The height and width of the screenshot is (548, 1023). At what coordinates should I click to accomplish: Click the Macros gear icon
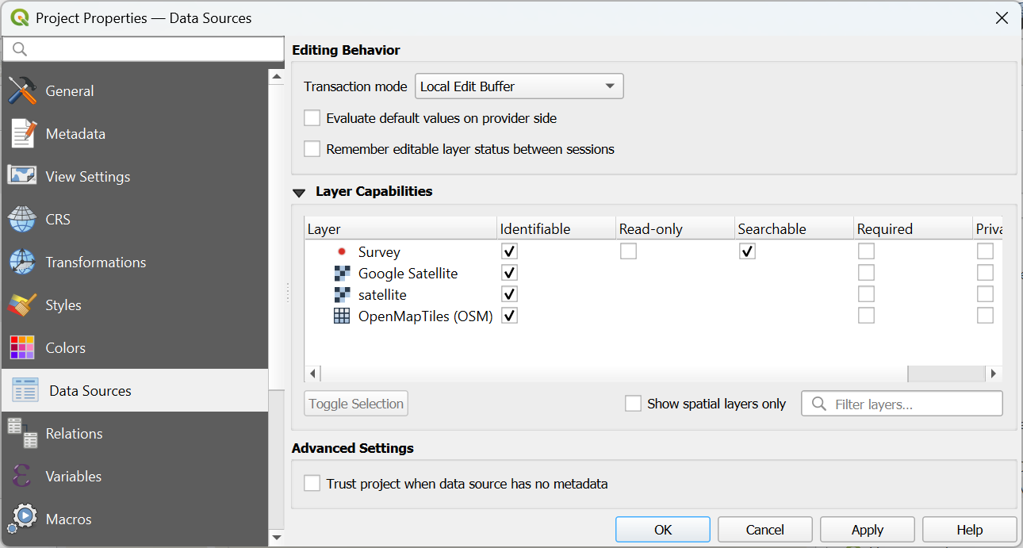pos(22,519)
